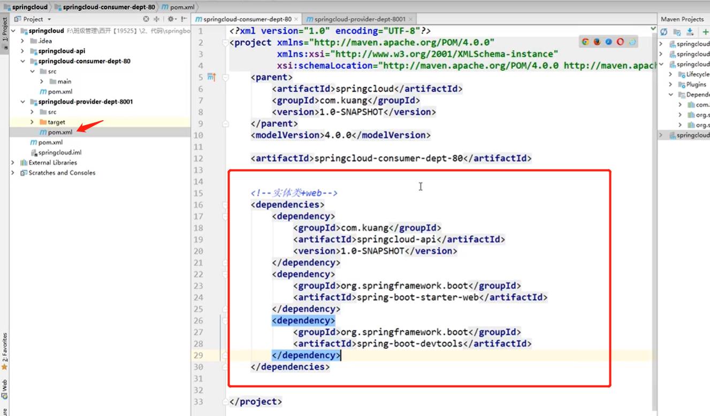Expand the main folder
This screenshot has width=710, height=416.
pyautogui.click(x=42, y=82)
